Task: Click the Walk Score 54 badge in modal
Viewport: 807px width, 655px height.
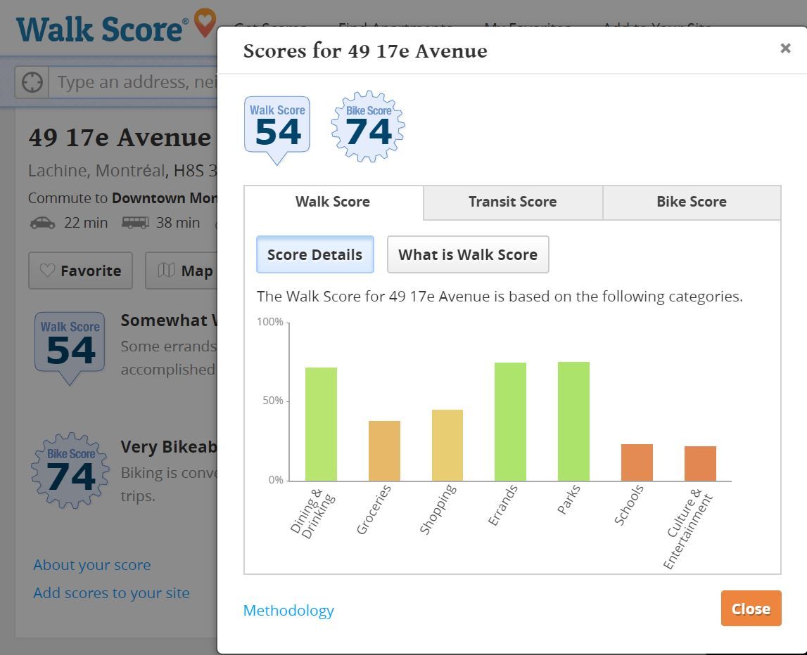Action: click(x=277, y=128)
